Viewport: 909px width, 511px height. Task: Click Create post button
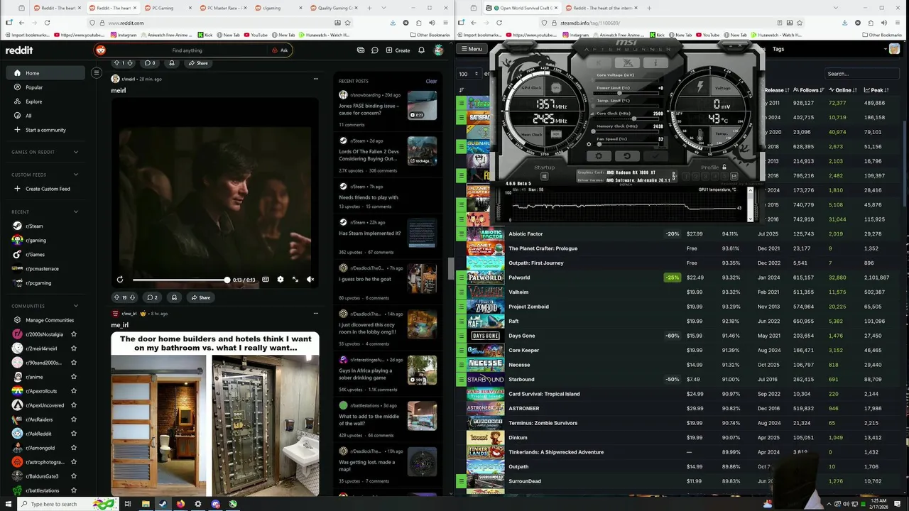coord(398,50)
